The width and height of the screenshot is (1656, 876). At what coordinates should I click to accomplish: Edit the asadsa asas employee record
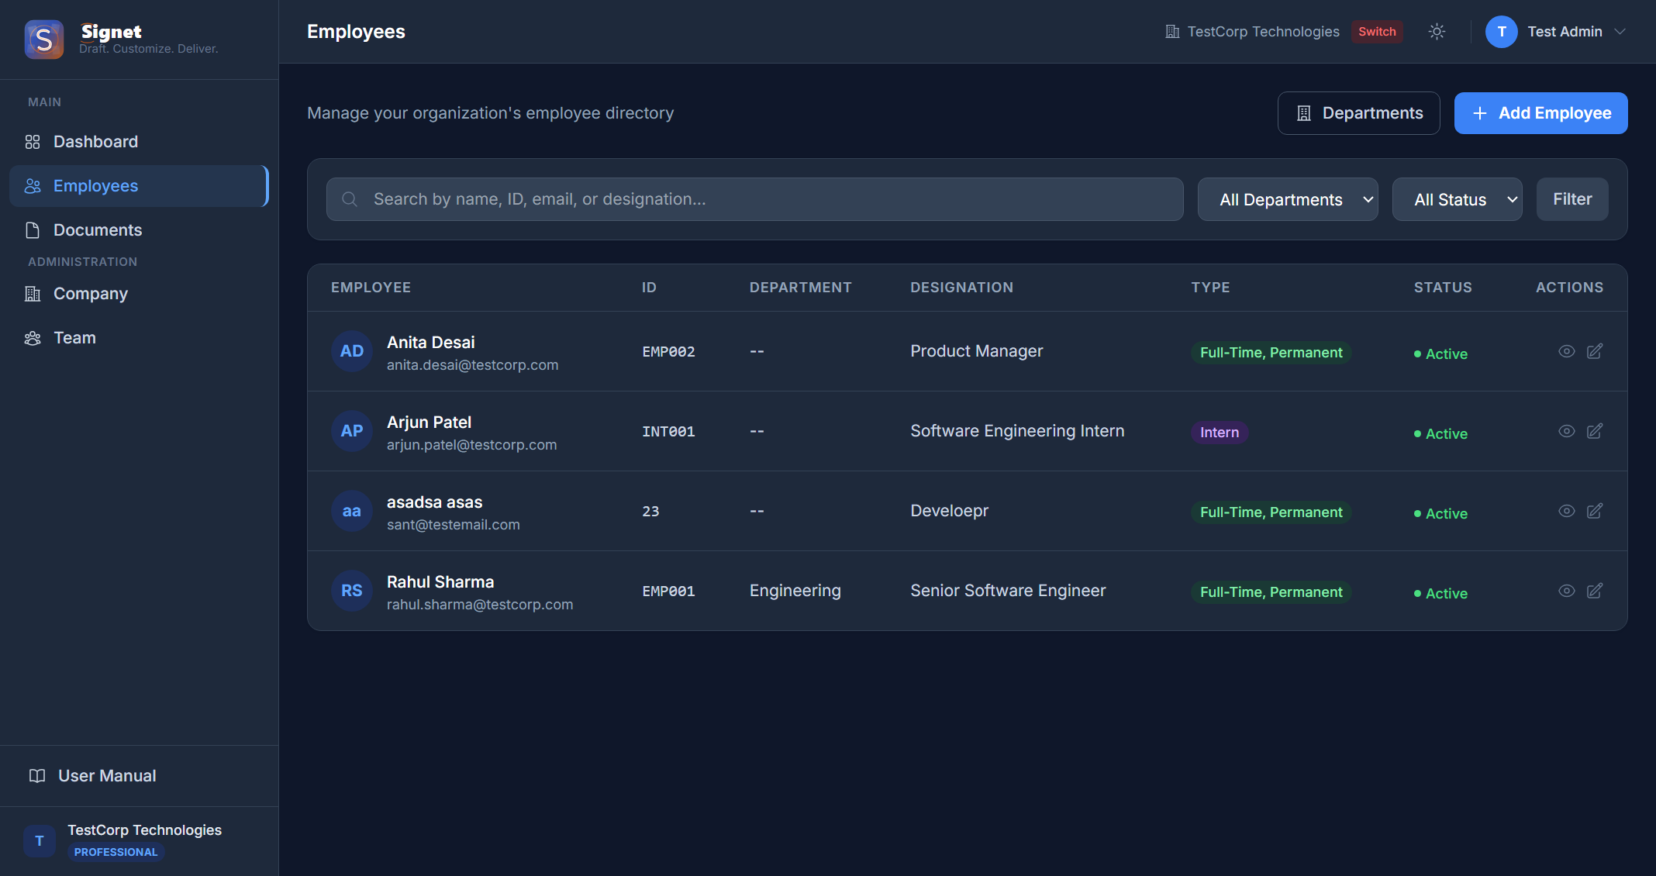point(1595,511)
